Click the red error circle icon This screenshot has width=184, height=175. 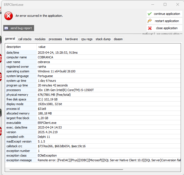pyautogui.click(x=9, y=16)
